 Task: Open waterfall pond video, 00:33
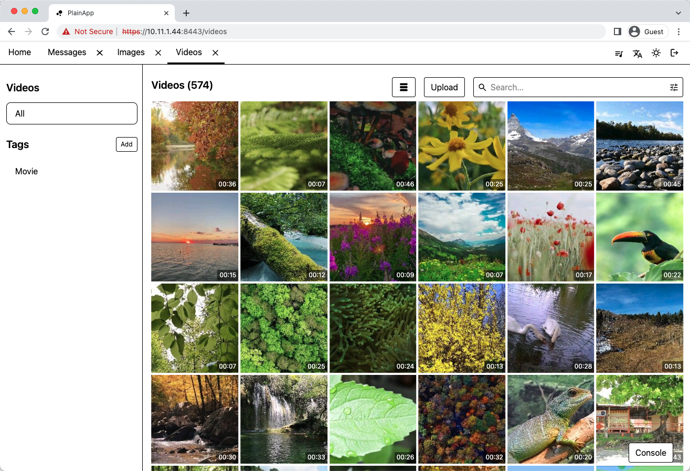tap(284, 419)
